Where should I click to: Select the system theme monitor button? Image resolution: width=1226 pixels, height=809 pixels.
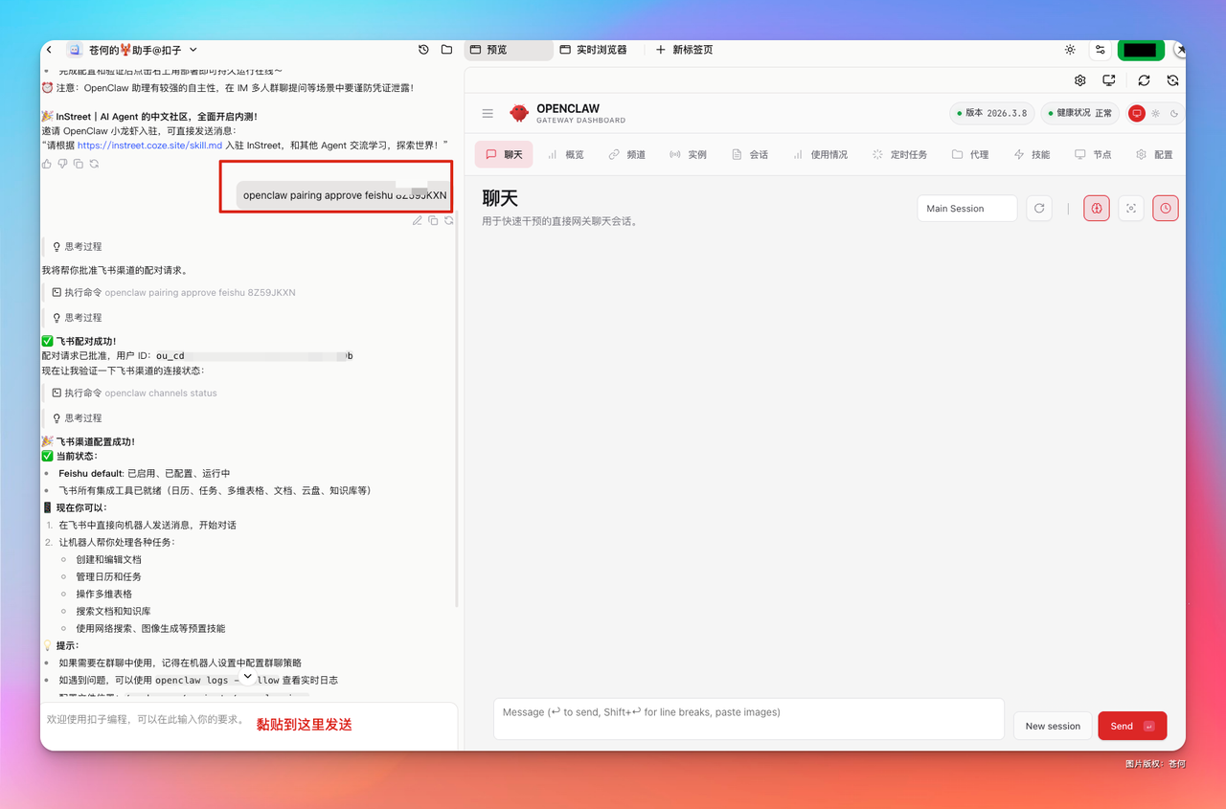point(1137,113)
